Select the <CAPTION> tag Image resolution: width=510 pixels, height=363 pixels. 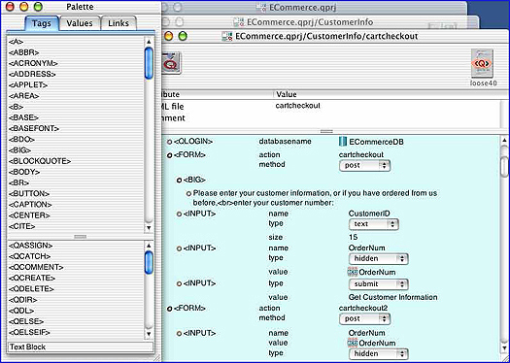30,205
